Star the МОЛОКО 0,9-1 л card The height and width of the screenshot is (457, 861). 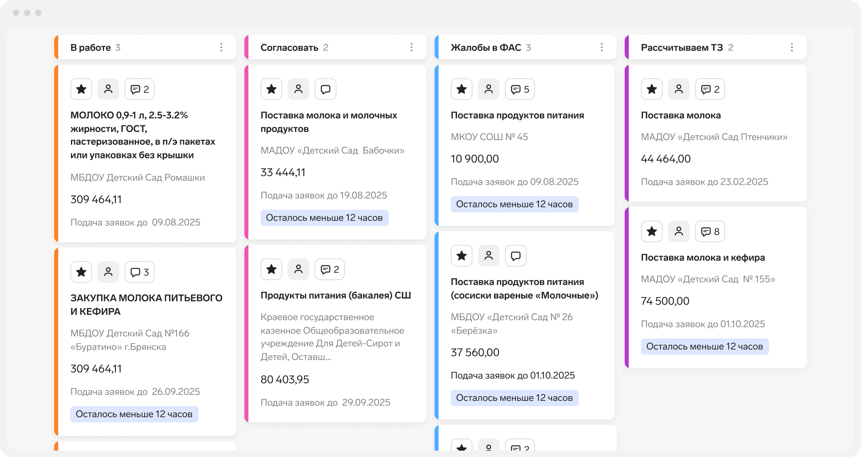[x=81, y=89]
